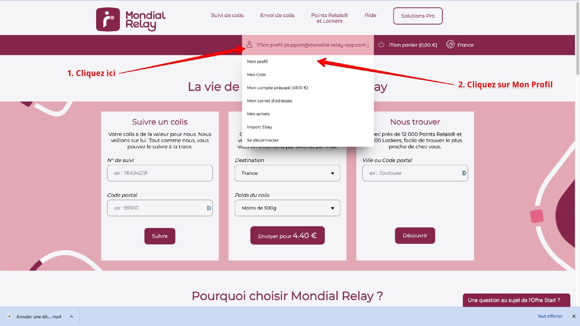Click the Suivre button
The height and width of the screenshot is (326, 580).
point(160,236)
